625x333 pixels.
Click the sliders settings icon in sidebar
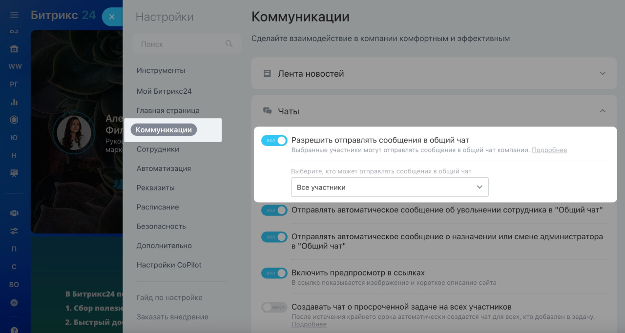(14, 230)
